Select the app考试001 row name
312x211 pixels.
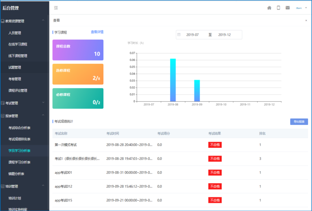click(x=63, y=173)
